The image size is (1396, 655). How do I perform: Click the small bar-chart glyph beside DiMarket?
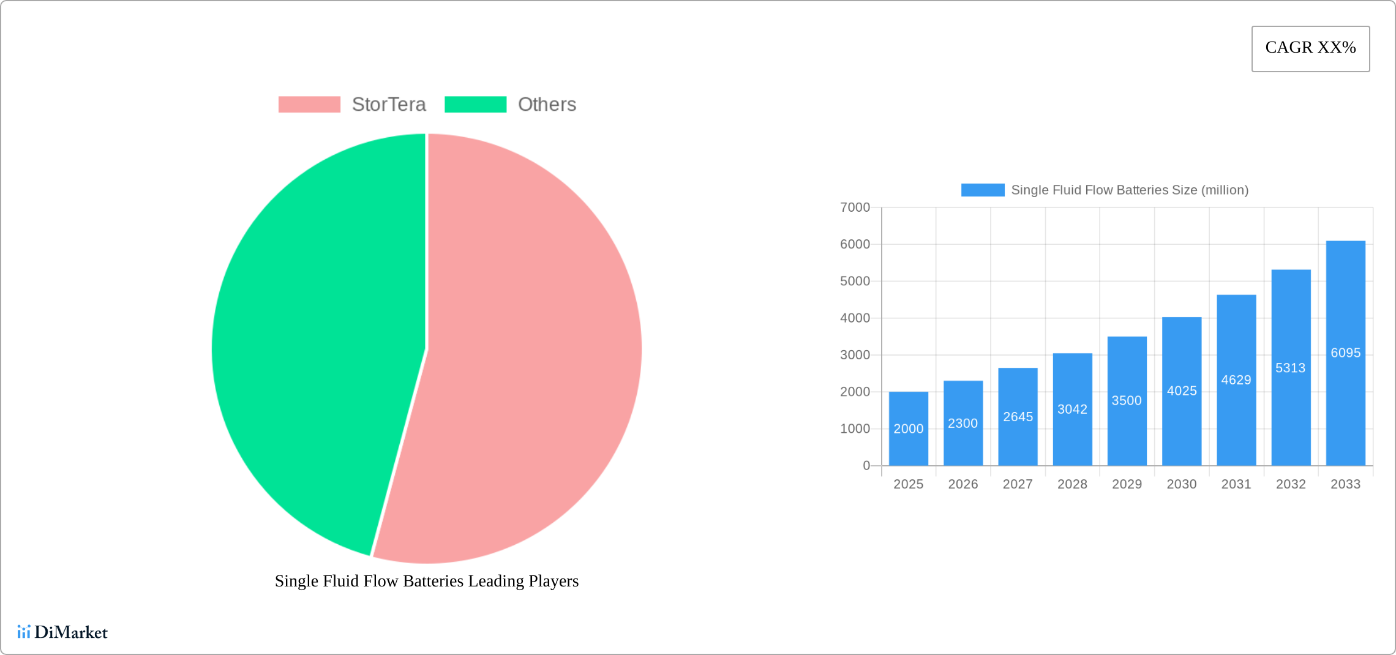[25, 632]
